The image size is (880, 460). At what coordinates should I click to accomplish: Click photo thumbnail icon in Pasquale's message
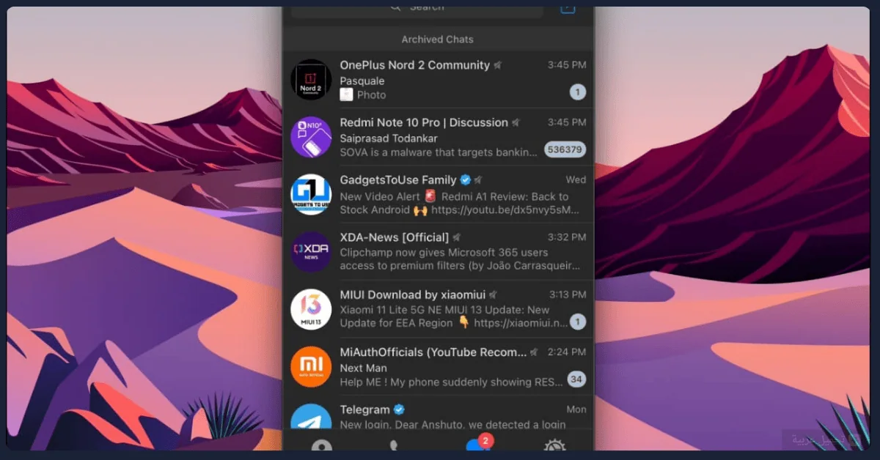point(346,94)
